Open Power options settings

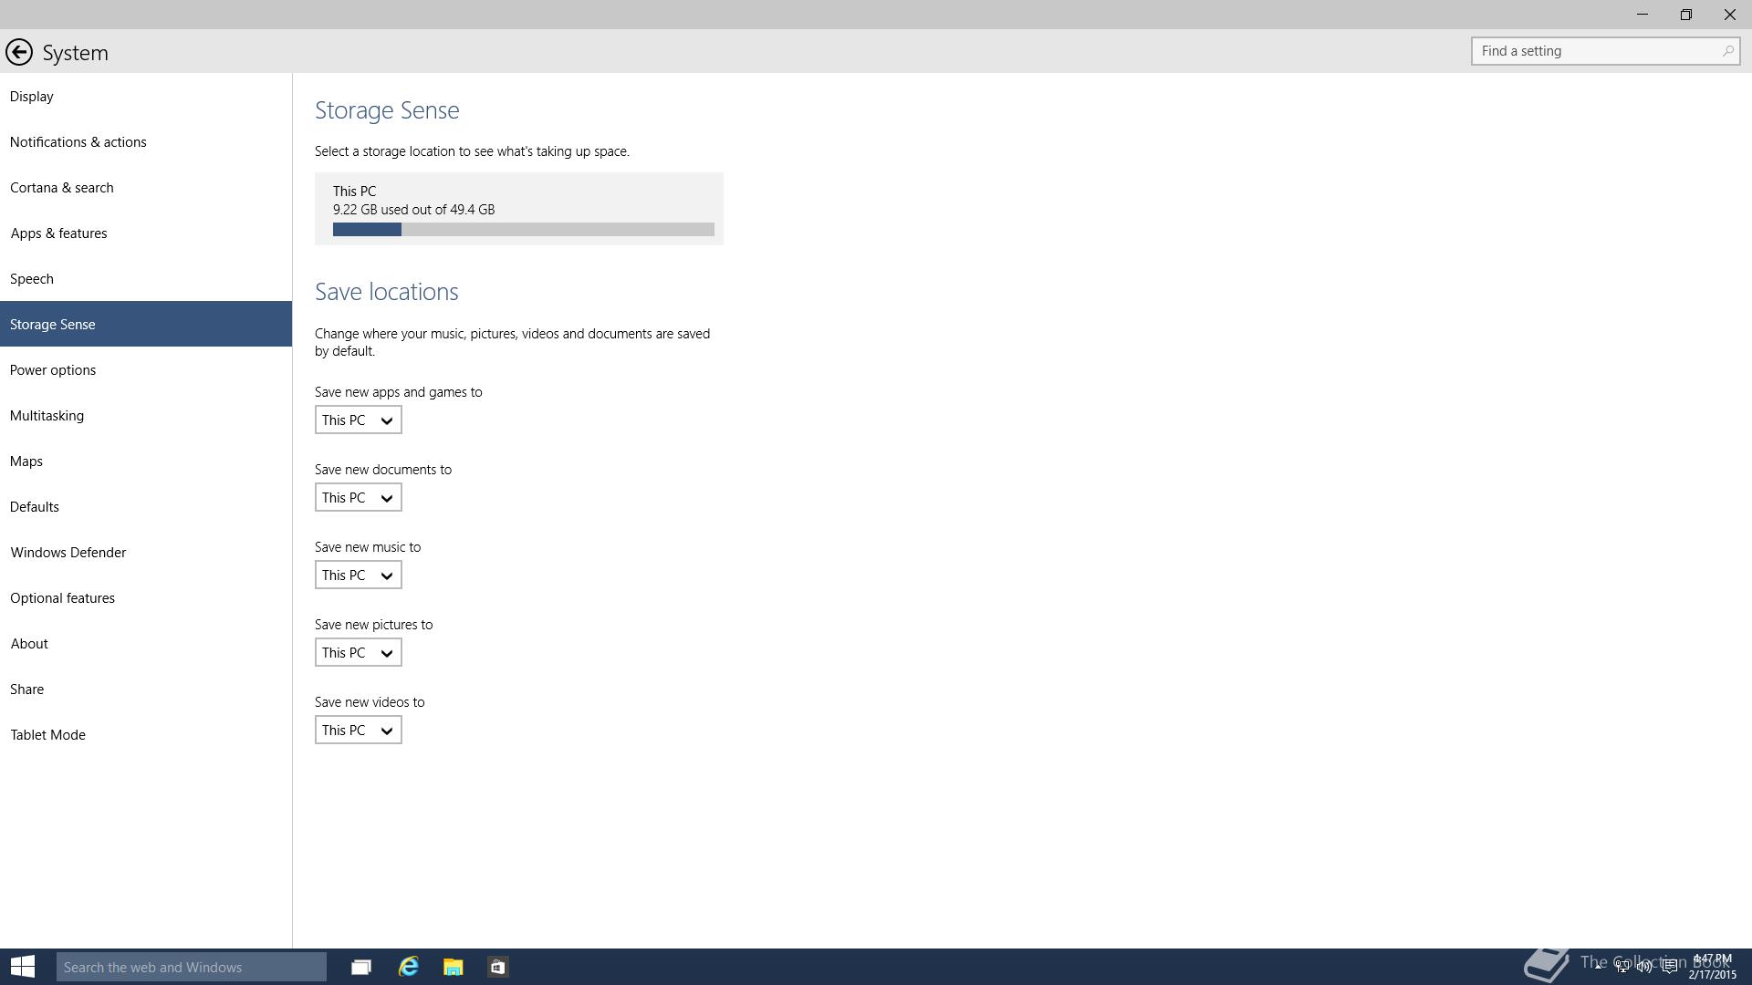(x=146, y=369)
